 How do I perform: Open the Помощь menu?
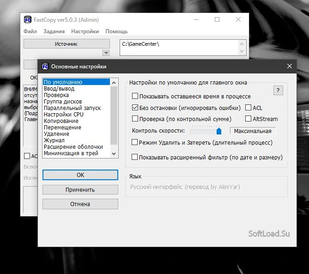click(x=116, y=31)
